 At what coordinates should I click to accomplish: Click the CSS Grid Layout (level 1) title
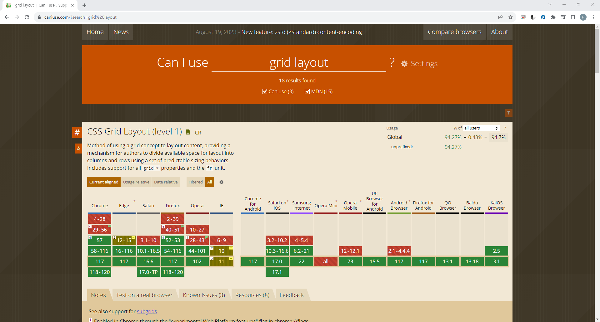(134, 131)
